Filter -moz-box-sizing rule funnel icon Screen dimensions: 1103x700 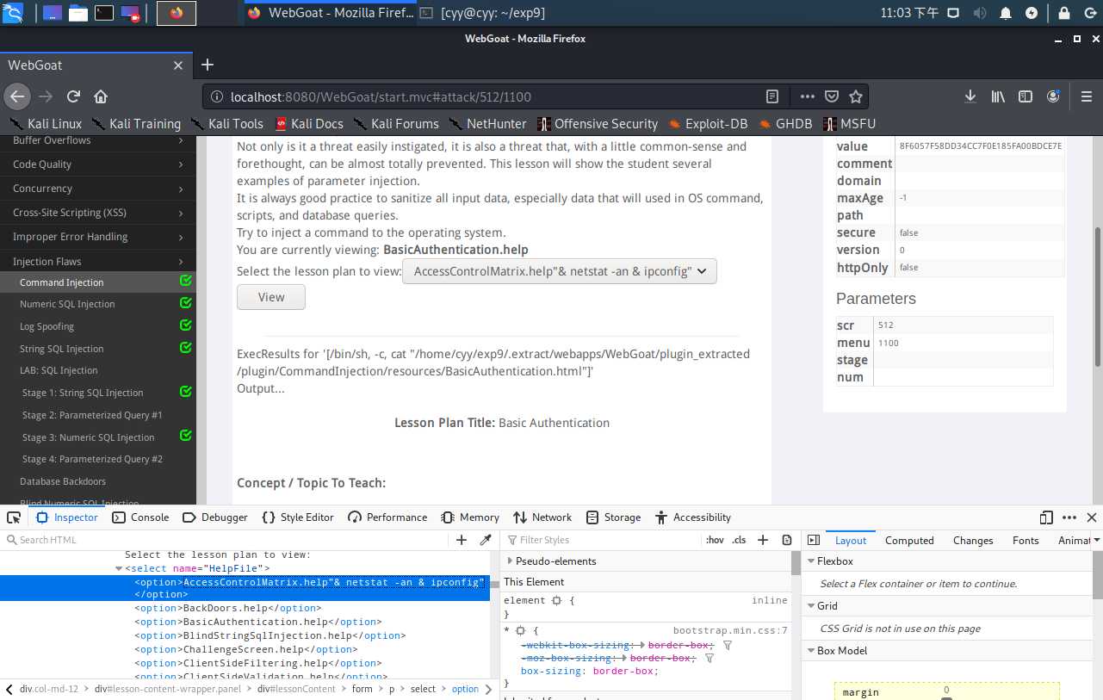click(710, 658)
